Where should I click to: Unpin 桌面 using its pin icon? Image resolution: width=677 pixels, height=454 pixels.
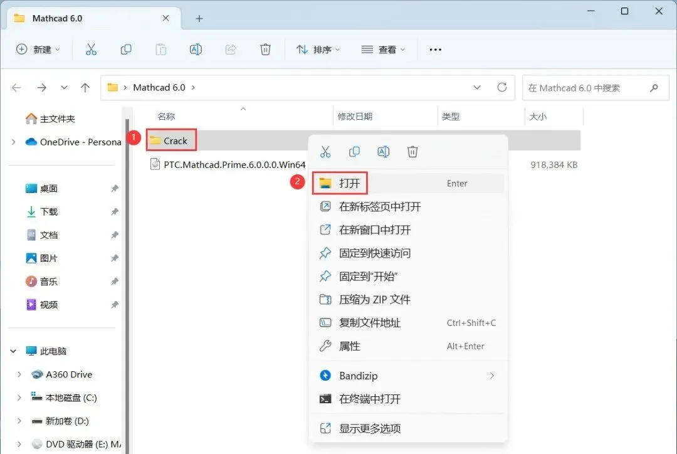115,188
